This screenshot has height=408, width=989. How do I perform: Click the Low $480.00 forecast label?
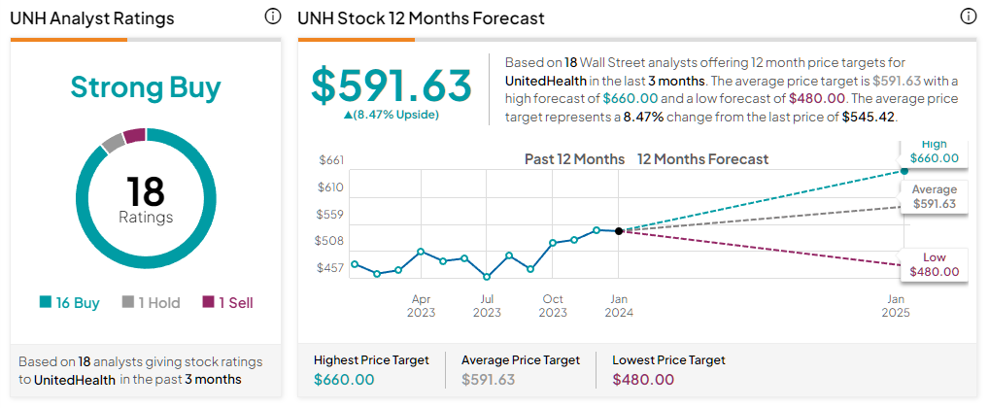[934, 265]
